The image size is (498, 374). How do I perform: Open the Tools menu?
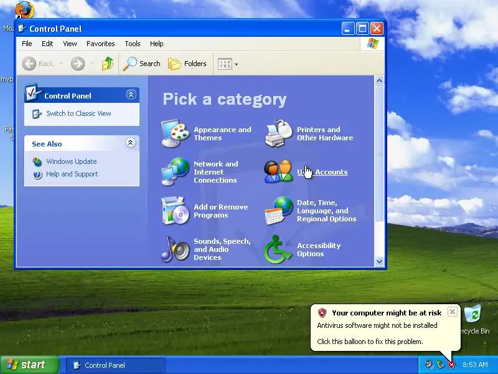[133, 44]
